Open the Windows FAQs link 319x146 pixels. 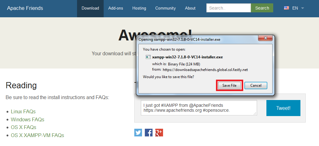(x=28, y=119)
